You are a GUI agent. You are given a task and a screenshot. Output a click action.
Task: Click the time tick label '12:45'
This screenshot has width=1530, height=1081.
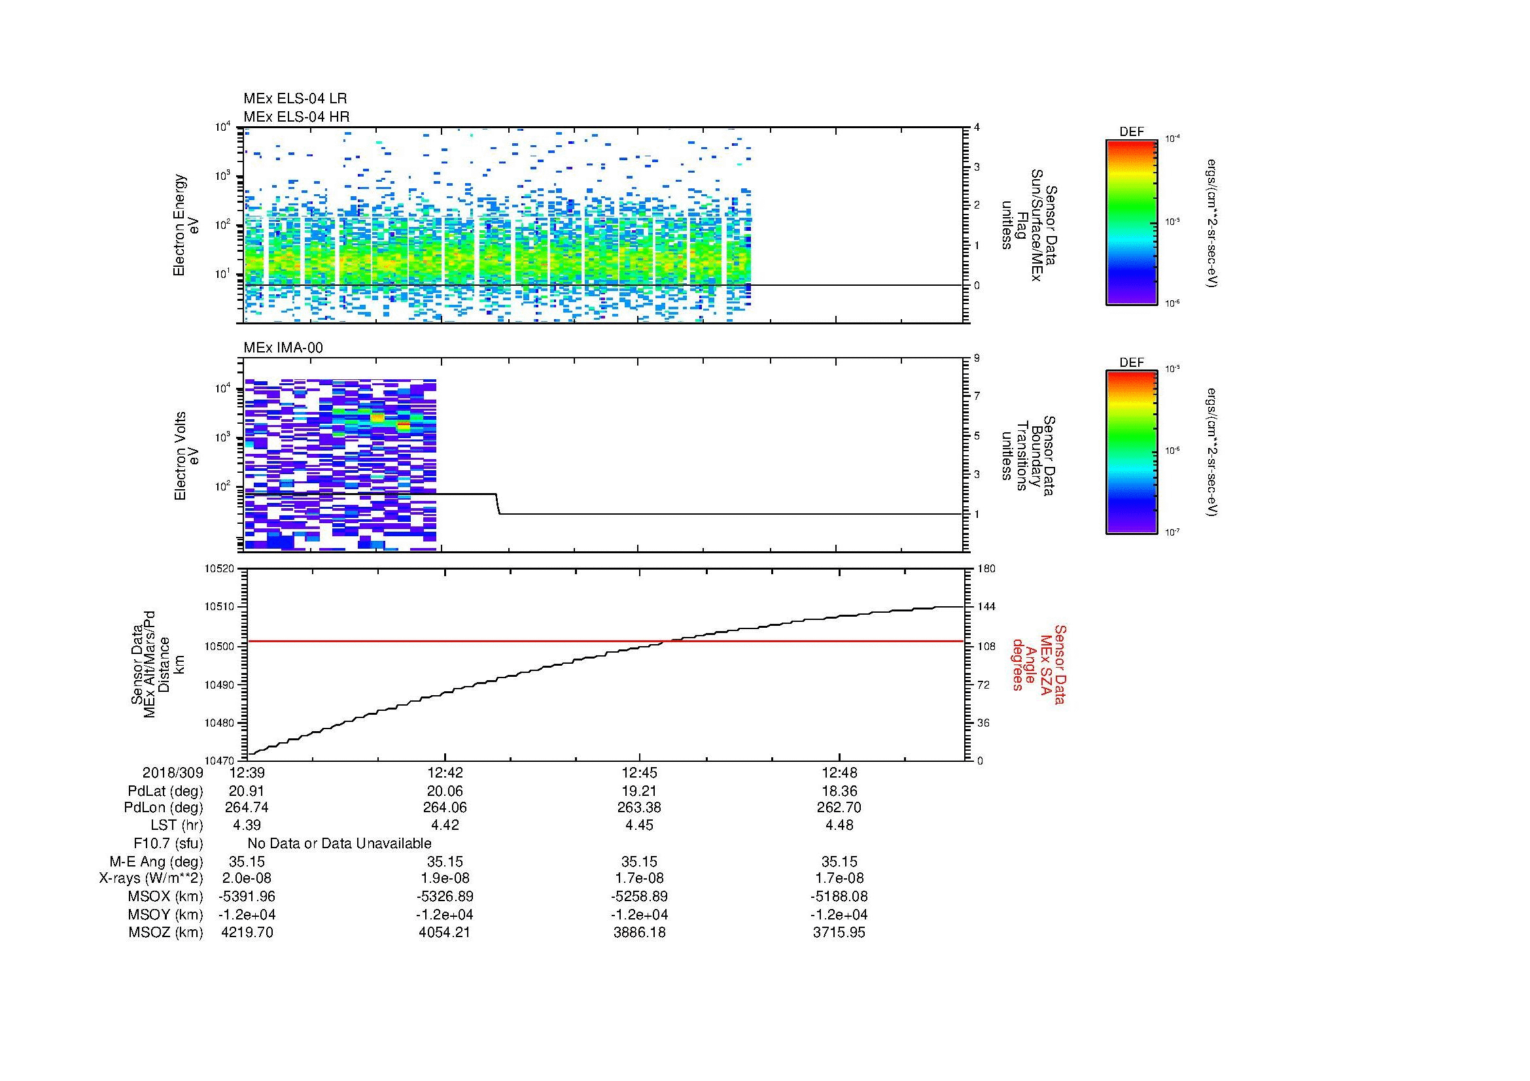click(640, 773)
